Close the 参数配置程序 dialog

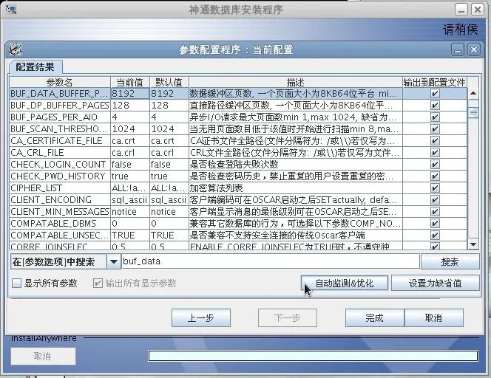point(474,49)
